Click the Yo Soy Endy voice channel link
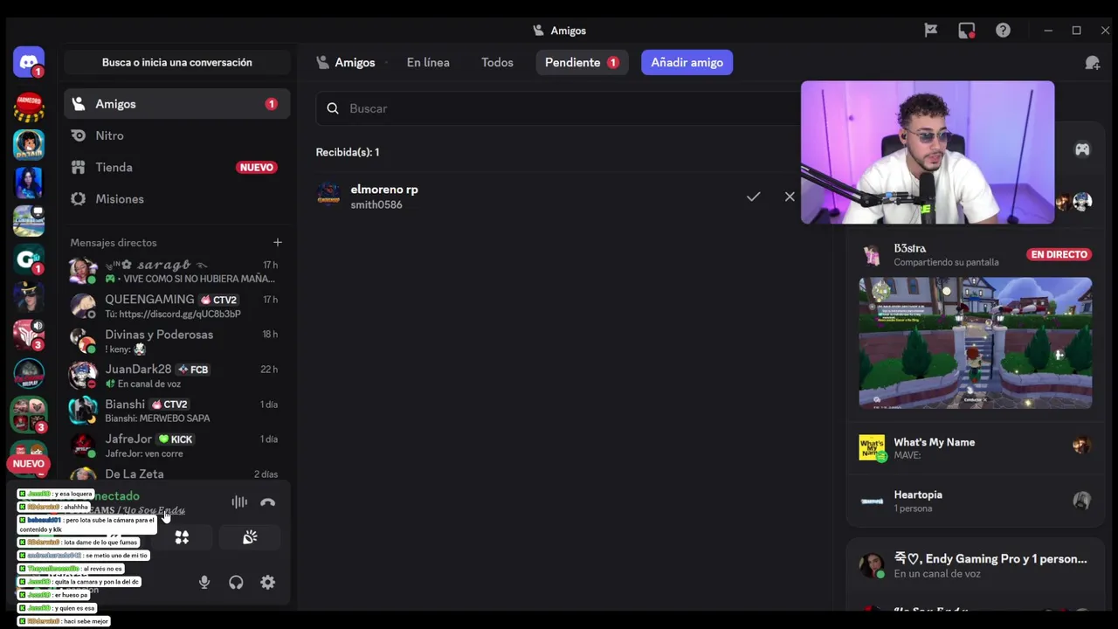Image resolution: width=1118 pixels, height=629 pixels. pos(154,510)
